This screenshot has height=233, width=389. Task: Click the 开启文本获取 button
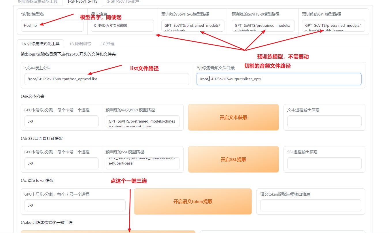point(233,117)
